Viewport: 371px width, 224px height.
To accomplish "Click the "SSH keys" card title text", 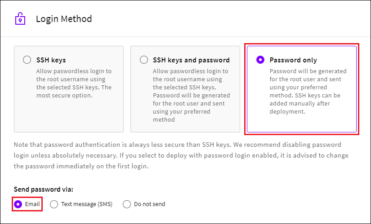I will click(x=51, y=60).
